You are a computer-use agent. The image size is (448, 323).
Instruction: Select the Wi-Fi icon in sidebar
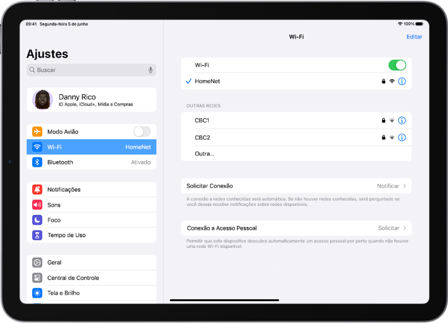38,147
